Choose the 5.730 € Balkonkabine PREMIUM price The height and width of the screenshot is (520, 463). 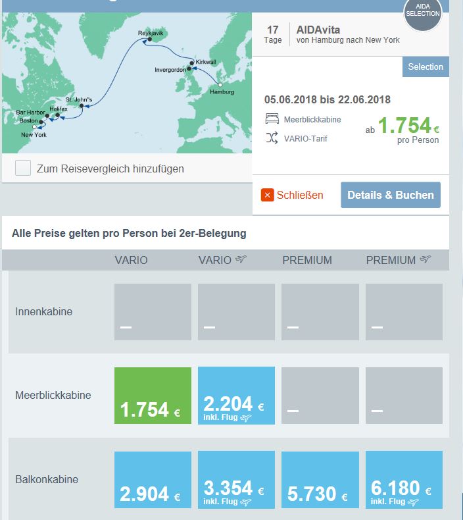pos(320,479)
